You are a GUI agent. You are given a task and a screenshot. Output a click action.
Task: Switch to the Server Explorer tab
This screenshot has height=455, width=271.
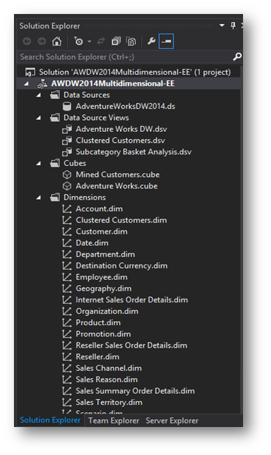point(172,420)
